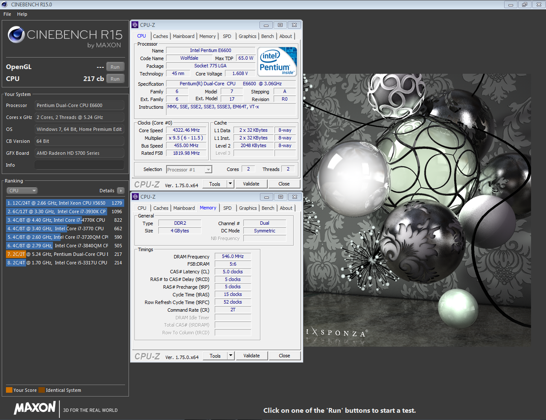Click Close button in bottom CPU-Z window
Image resolution: width=546 pixels, height=420 pixels.
[x=284, y=356]
